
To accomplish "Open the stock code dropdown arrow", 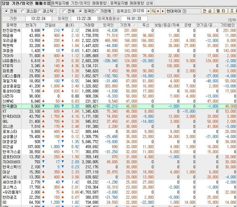I will (148, 11).
